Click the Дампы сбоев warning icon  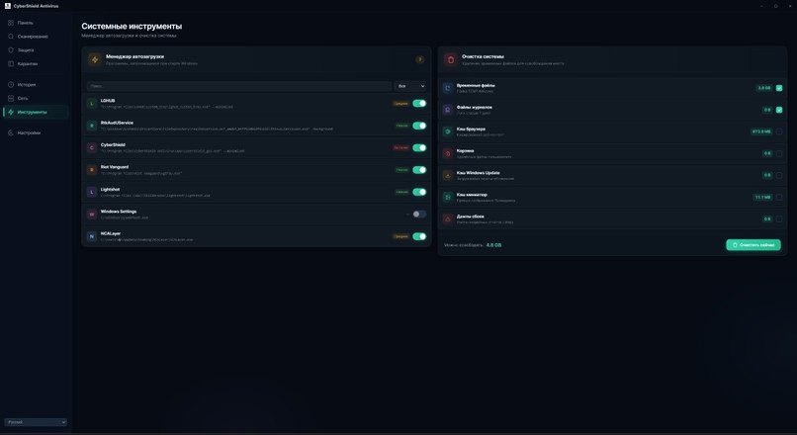pos(447,219)
